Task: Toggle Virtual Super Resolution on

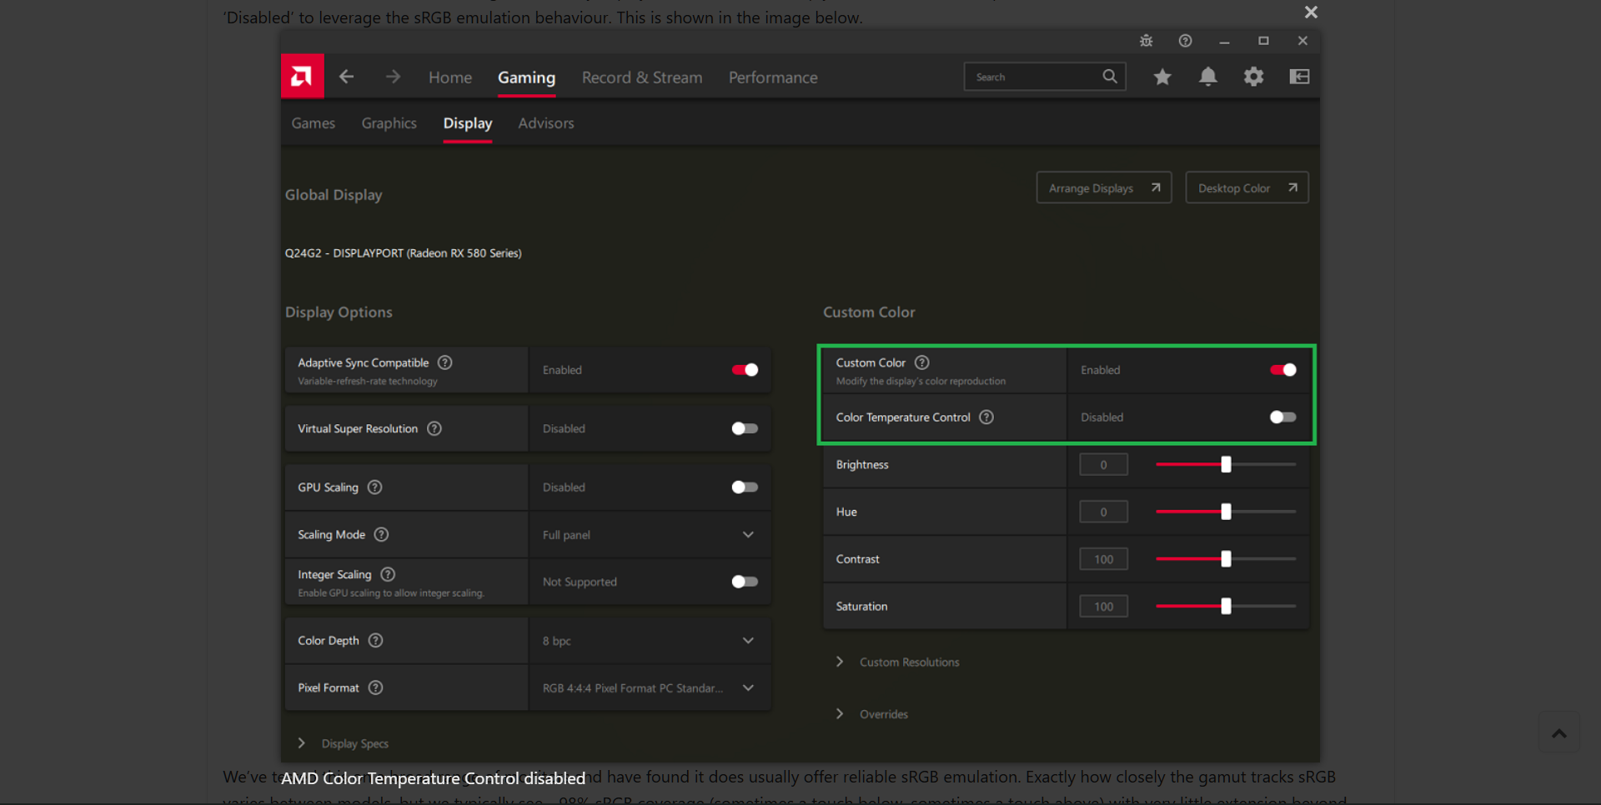Action: click(744, 428)
